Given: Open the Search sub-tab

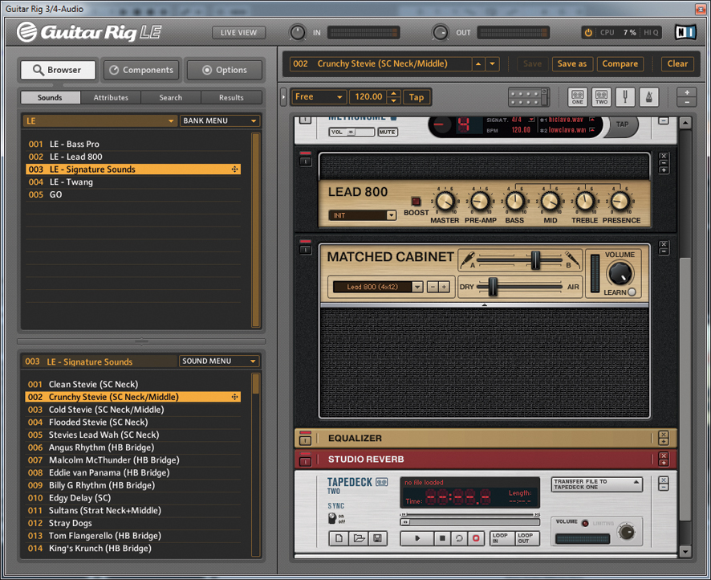Looking at the screenshot, I should pyautogui.click(x=170, y=97).
